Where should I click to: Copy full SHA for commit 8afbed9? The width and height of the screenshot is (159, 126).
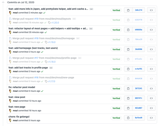click(128, 118)
